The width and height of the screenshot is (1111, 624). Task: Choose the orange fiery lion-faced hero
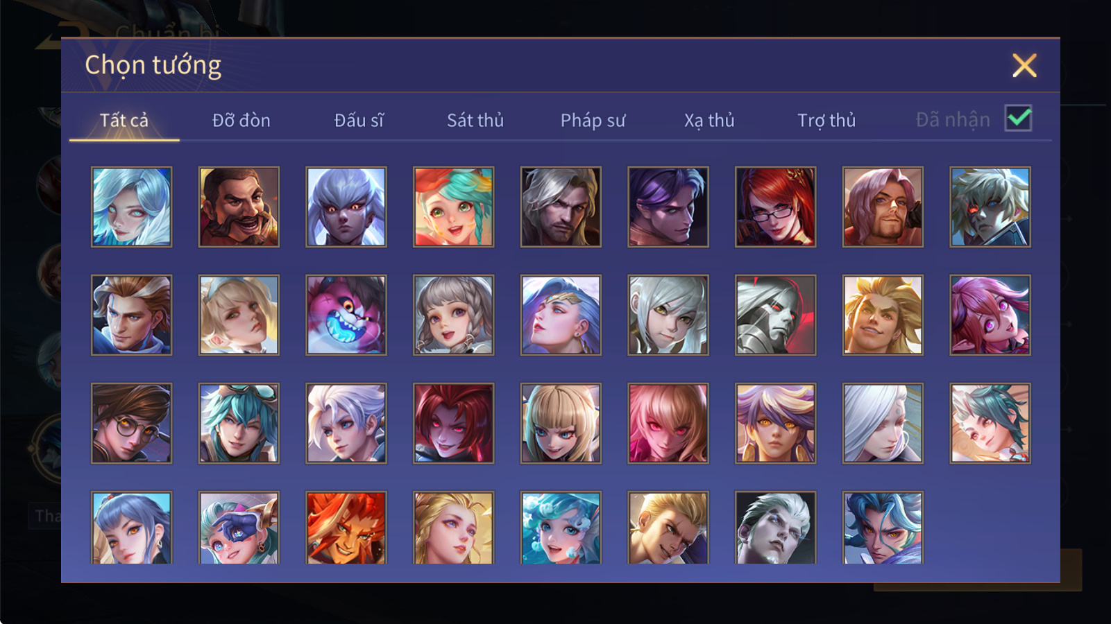tap(346, 528)
